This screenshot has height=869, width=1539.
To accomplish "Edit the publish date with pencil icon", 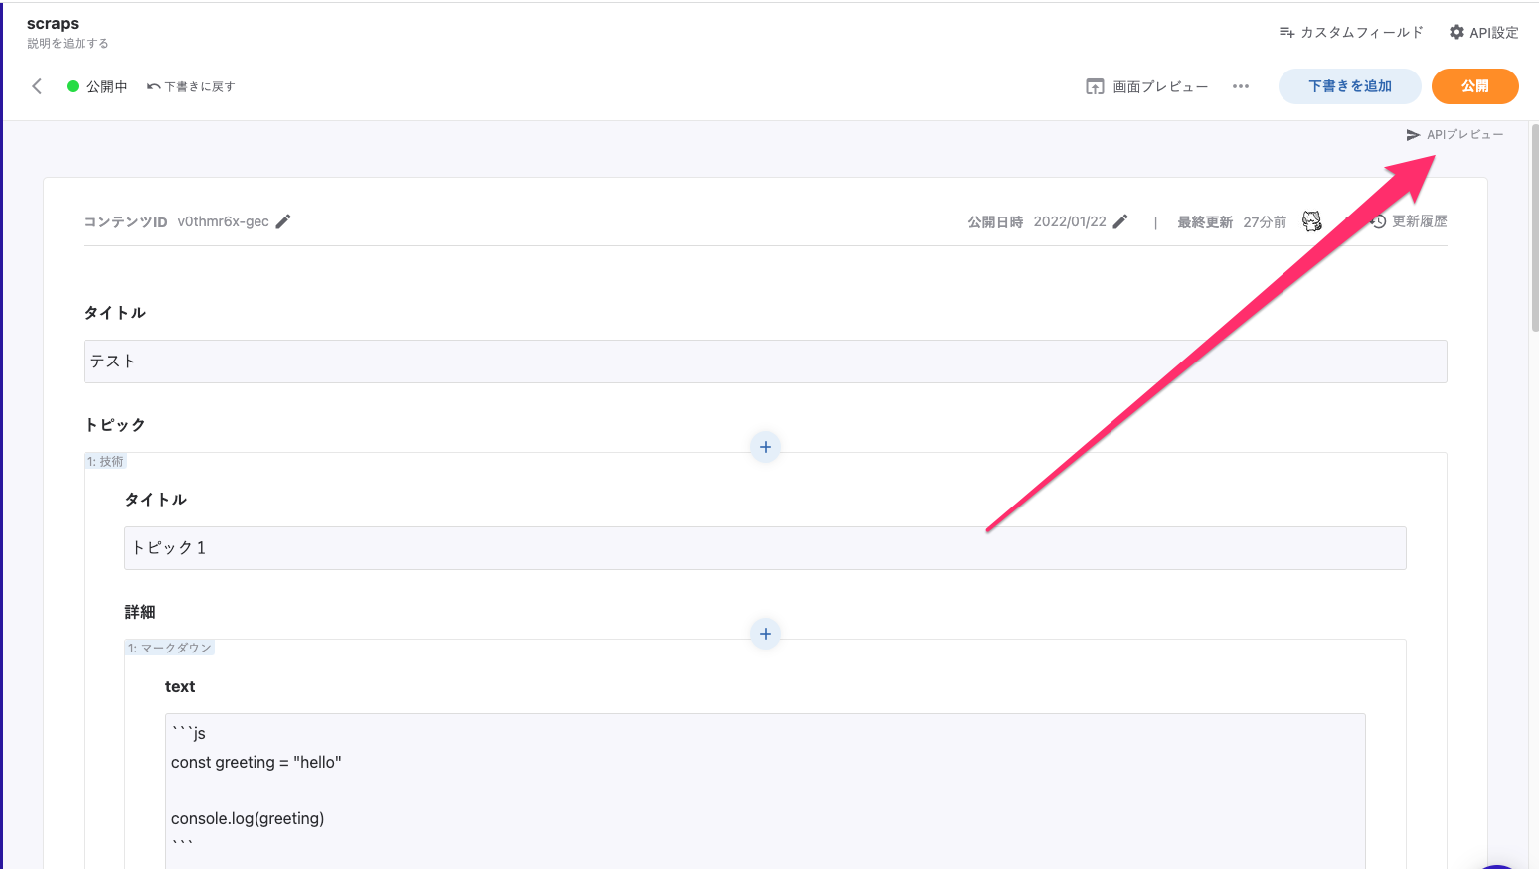I will (x=1120, y=221).
